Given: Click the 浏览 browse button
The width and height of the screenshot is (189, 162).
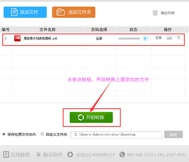Looking at the screenshot, I should coord(173,134).
